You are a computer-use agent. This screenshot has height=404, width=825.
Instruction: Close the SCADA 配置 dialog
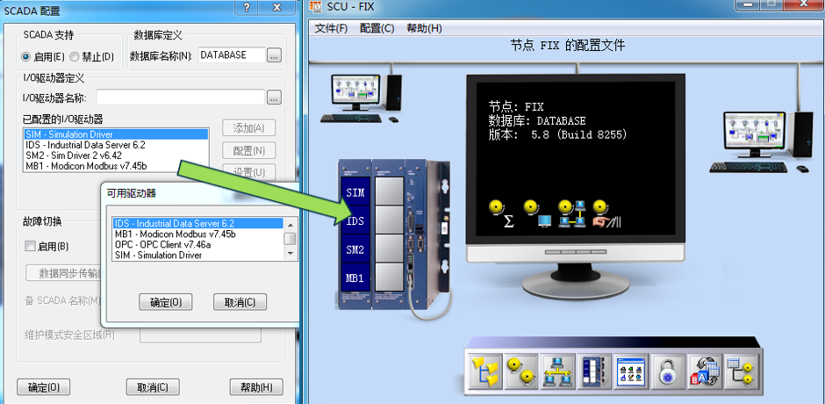pyautogui.click(x=278, y=7)
